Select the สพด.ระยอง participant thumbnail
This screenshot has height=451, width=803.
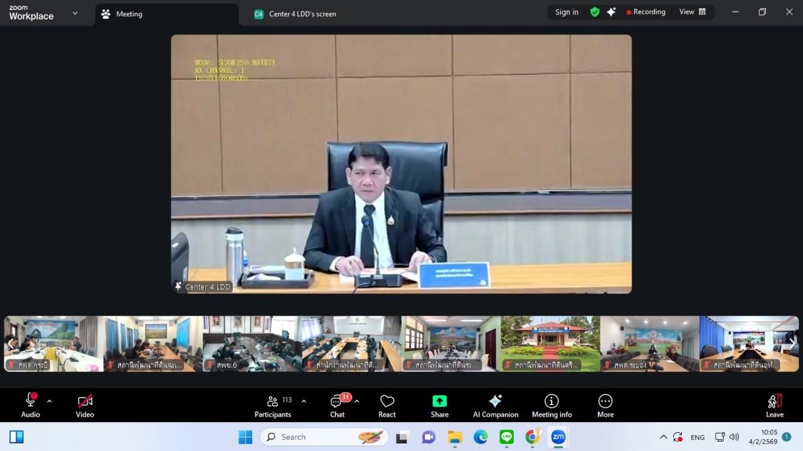pyautogui.click(x=649, y=344)
